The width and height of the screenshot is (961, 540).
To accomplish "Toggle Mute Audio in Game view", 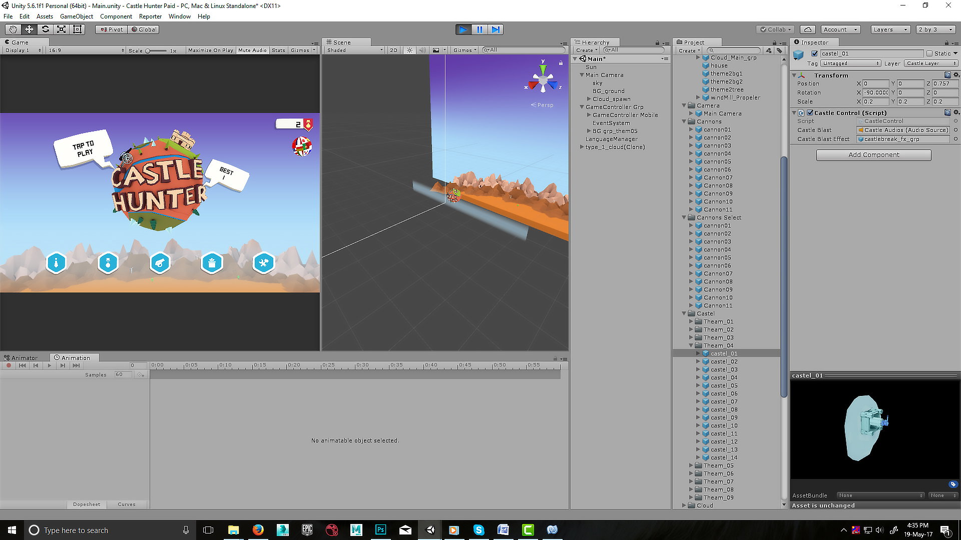I will pos(253,50).
